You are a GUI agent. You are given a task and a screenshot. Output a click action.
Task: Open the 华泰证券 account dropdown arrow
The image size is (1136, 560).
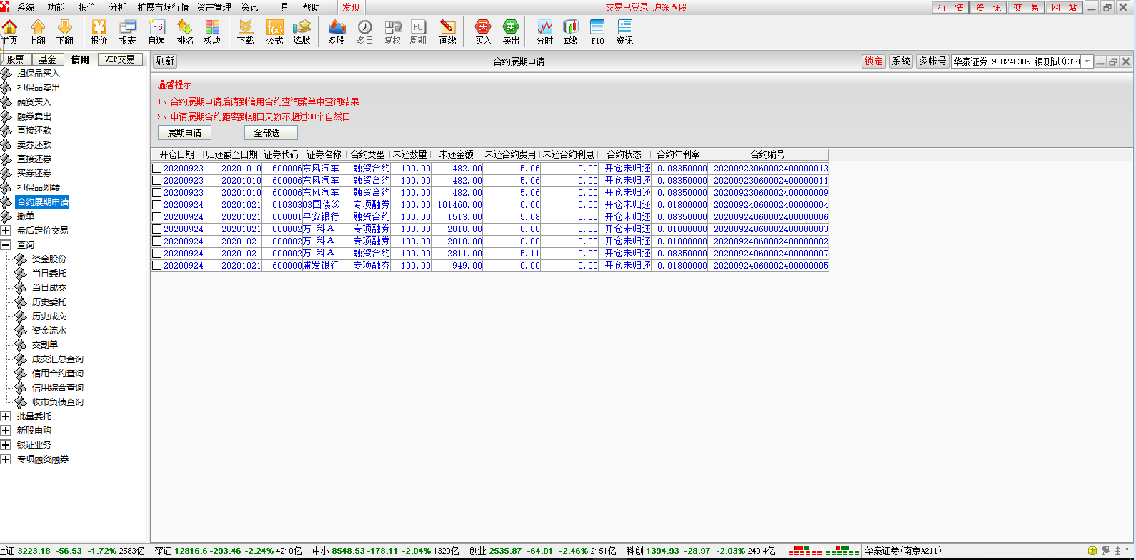1087,61
